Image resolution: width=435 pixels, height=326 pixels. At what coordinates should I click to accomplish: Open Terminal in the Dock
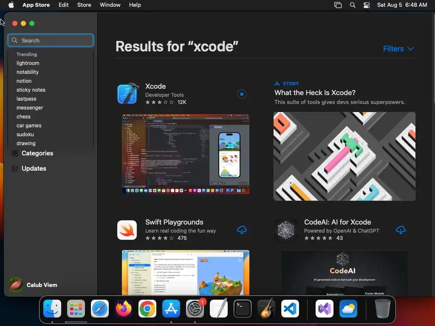243,308
